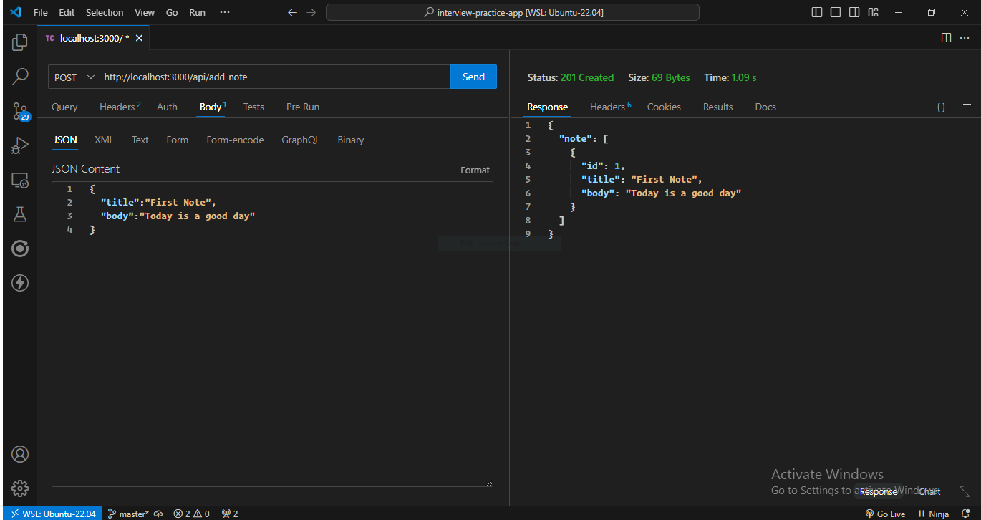Open the Selection menu
Screen dimensions: 981x520
tap(105, 12)
